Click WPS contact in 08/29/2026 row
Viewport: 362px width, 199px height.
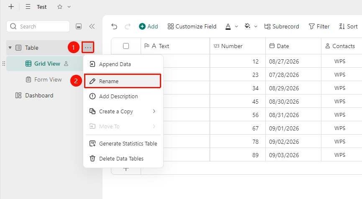(x=340, y=88)
